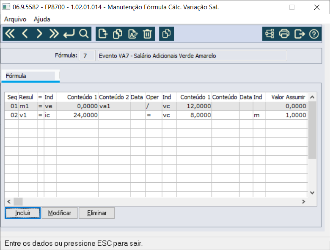Create new record with add-document icon
The width and height of the screenshot is (330, 250).
103,34
